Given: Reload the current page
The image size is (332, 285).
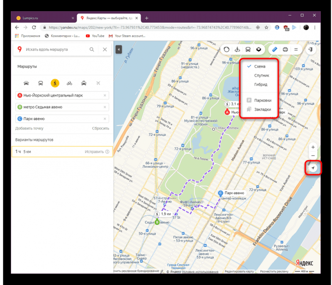Looking at the screenshot, I should (34, 27).
